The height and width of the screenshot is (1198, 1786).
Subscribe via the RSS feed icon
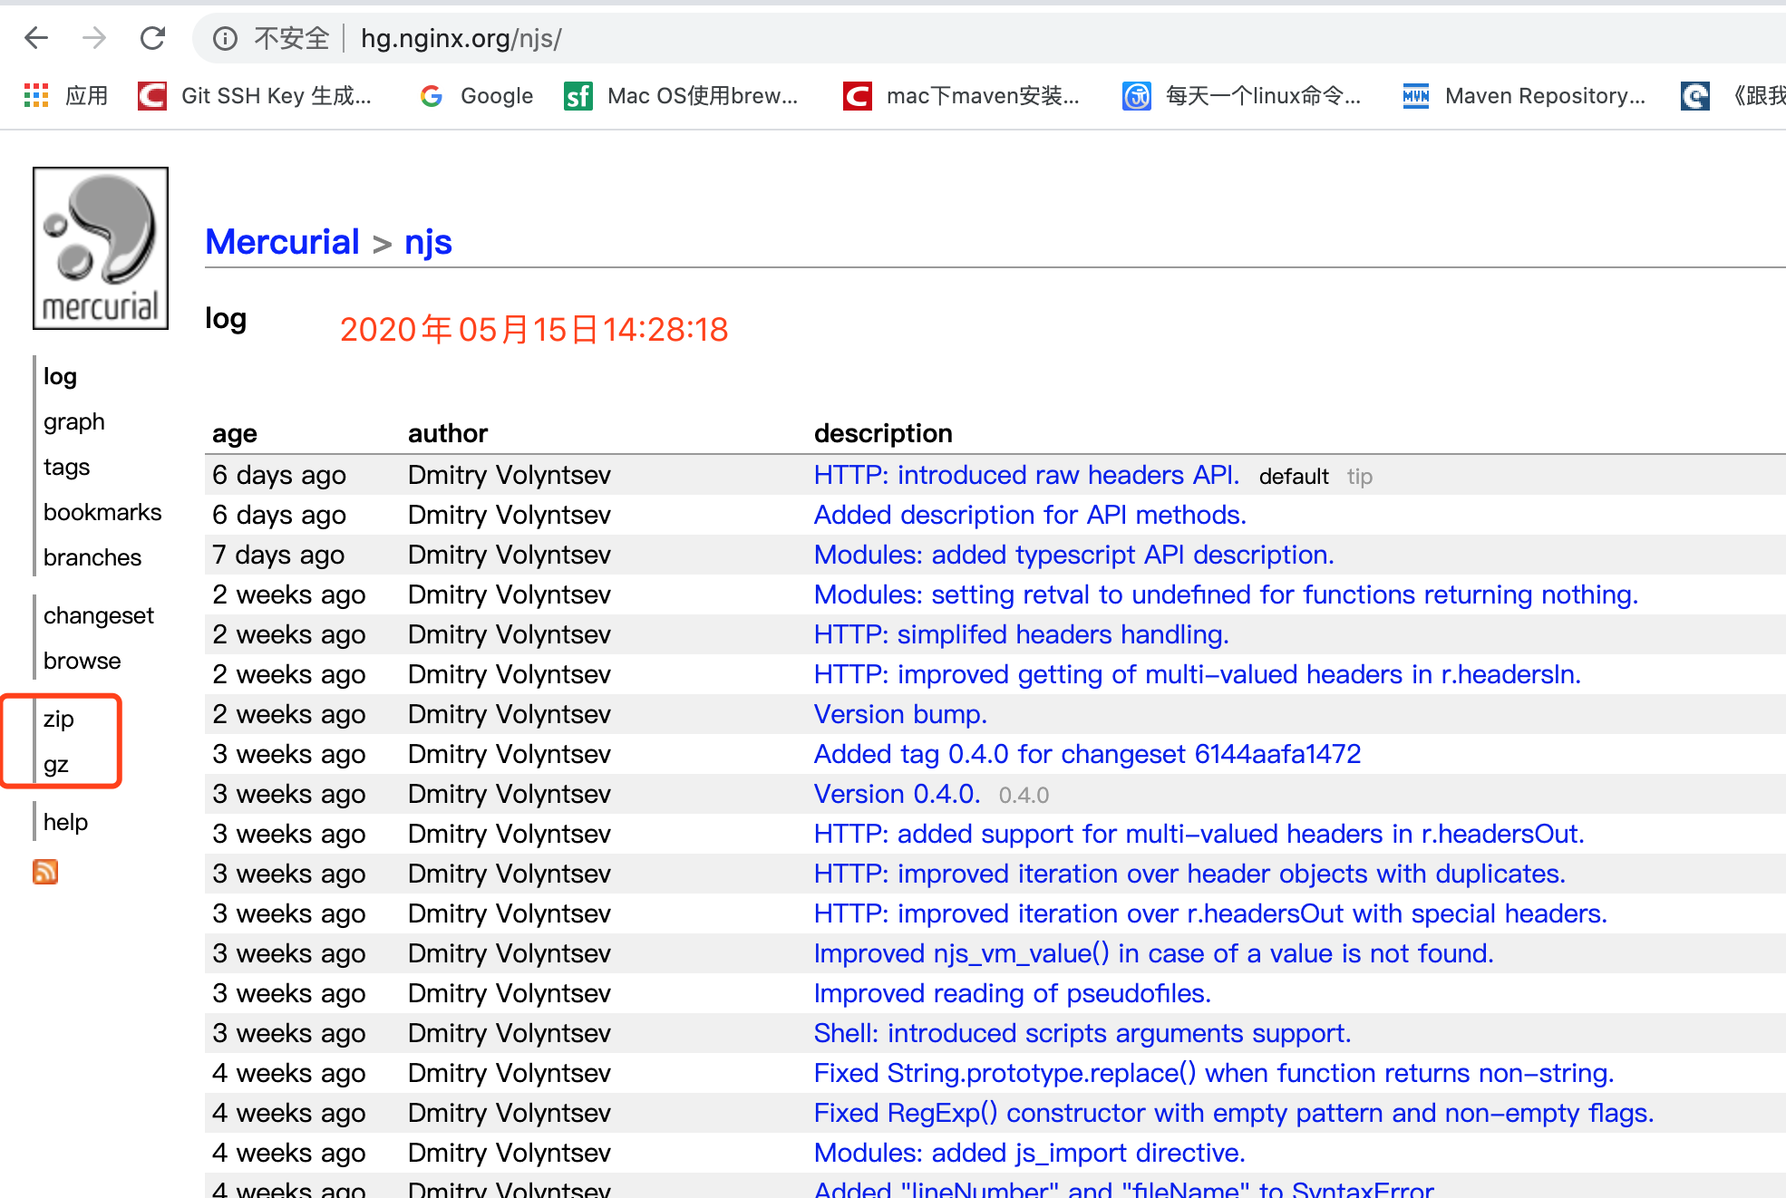point(45,871)
